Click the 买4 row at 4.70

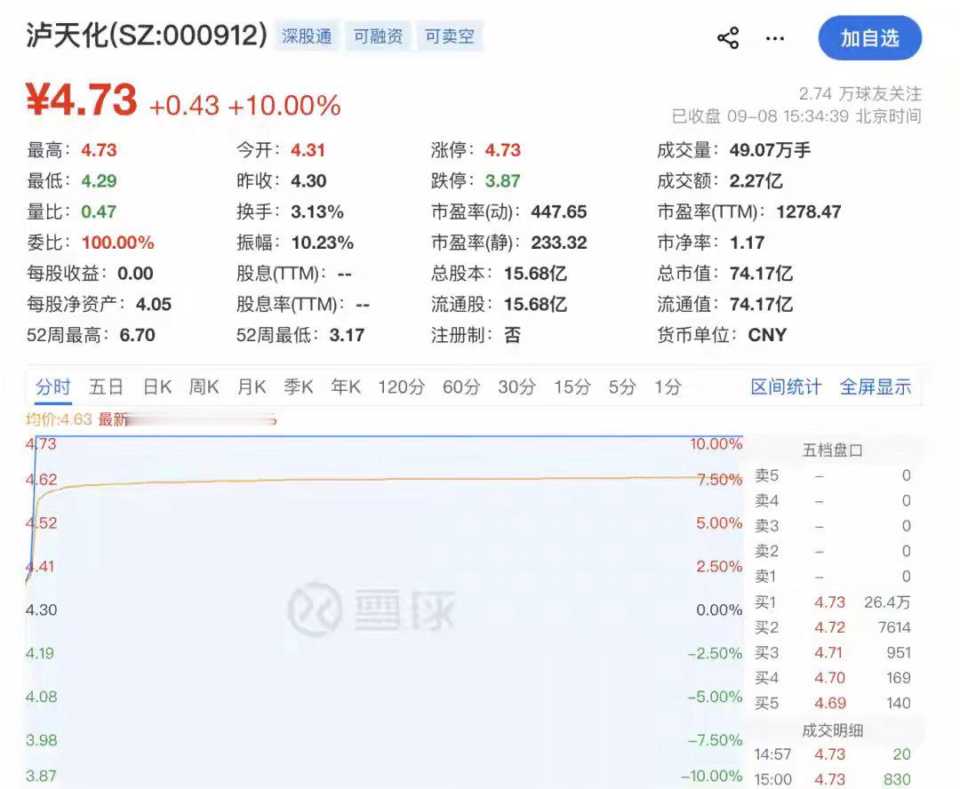(833, 678)
